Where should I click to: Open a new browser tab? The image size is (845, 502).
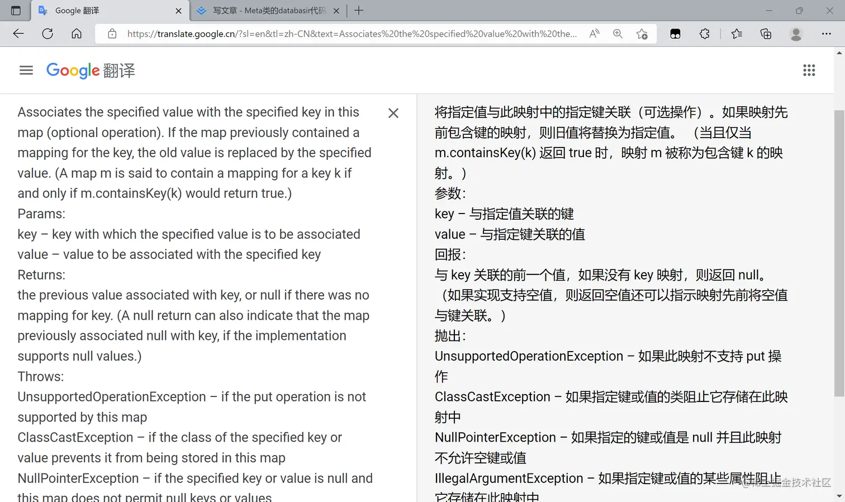(x=359, y=10)
